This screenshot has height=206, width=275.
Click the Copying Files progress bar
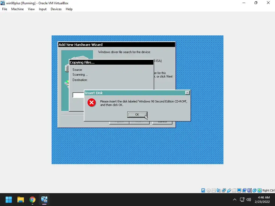pyautogui.click(x=78, y=95)
